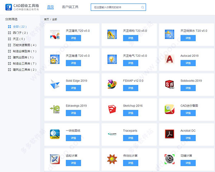Click the search magnifier icon
This screenshot has height=172, width=215.
pos(143,8)
